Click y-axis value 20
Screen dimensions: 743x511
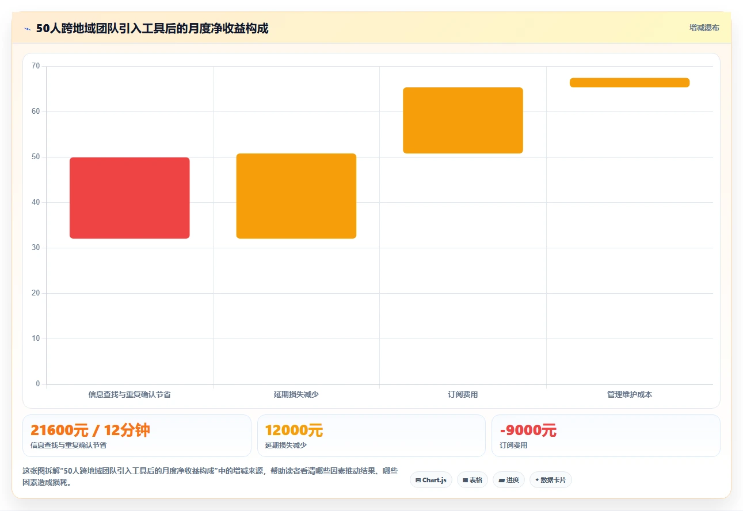pos(36,293)
